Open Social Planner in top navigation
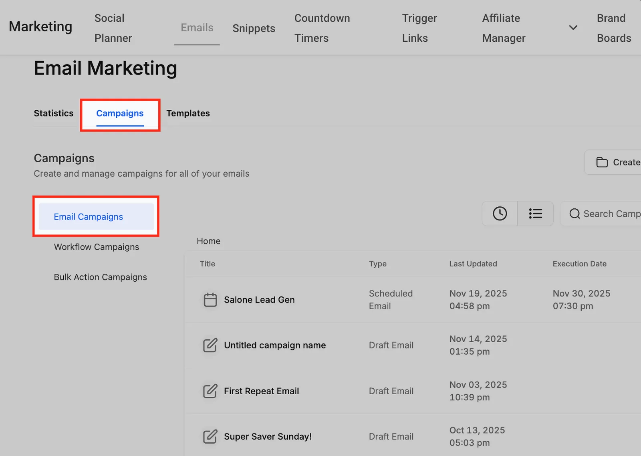This screenshot has height=456, width=641. tap(113, 28)
